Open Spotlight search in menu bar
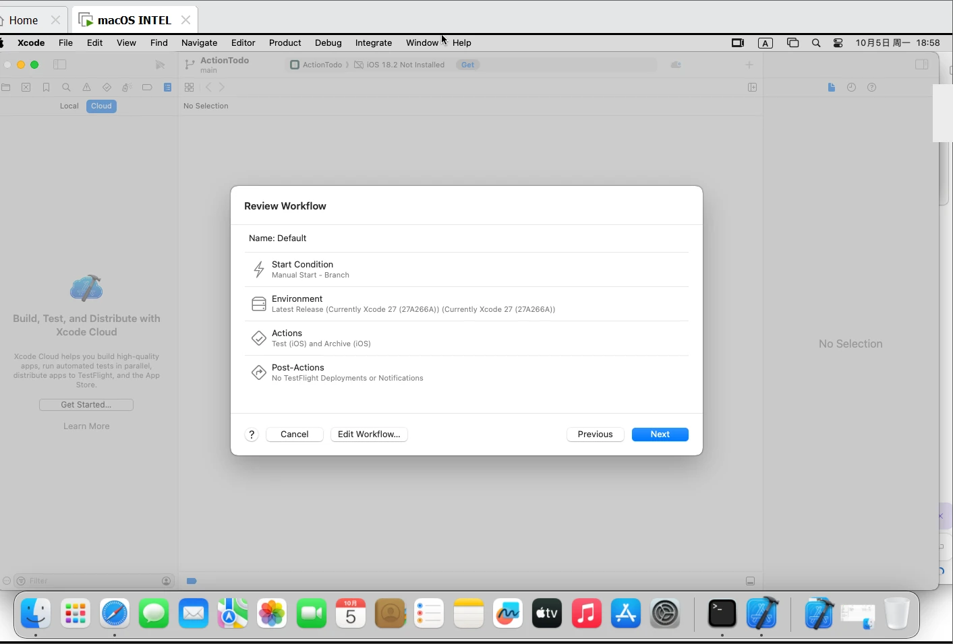The height and width of the screenshot is (644, 953). (816, 43)
